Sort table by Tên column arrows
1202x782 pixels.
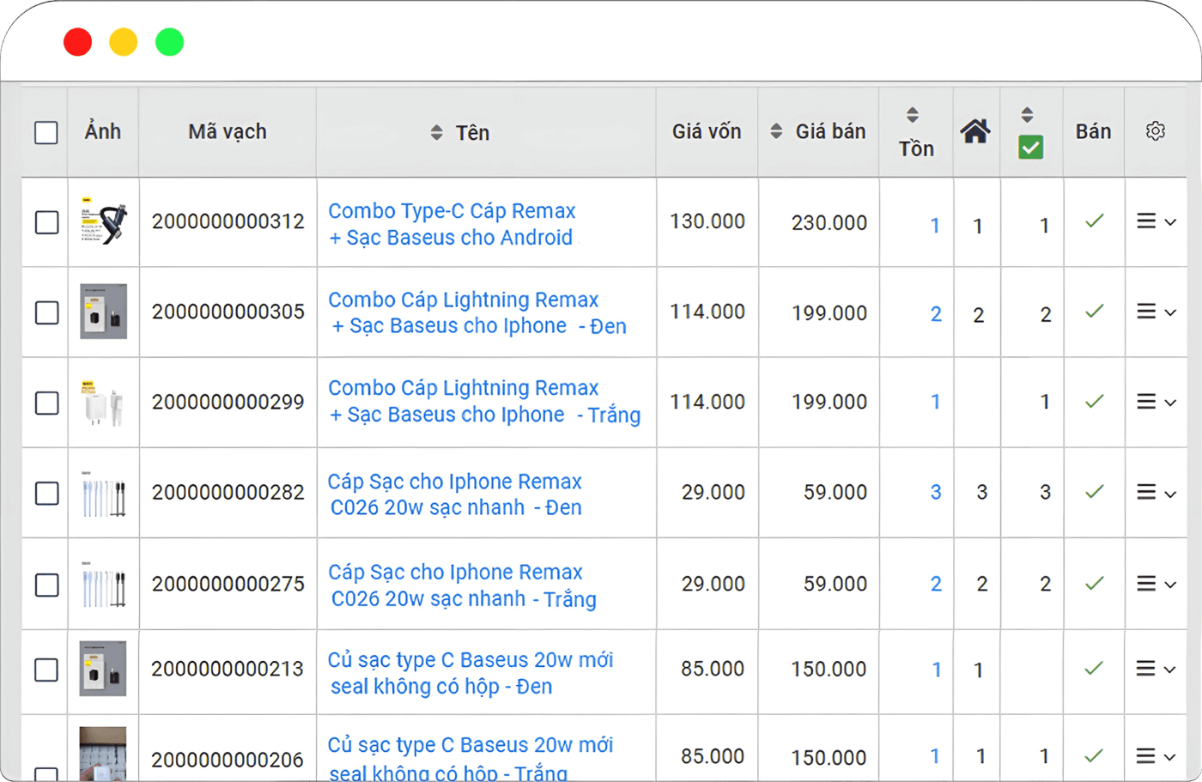tap(437, 132)
